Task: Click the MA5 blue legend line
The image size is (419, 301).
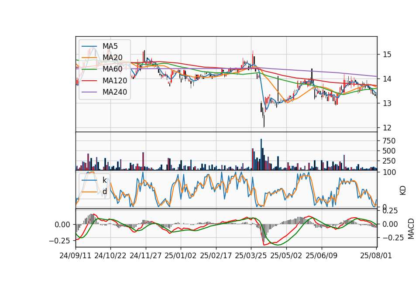Action: [x=89, y=47]
